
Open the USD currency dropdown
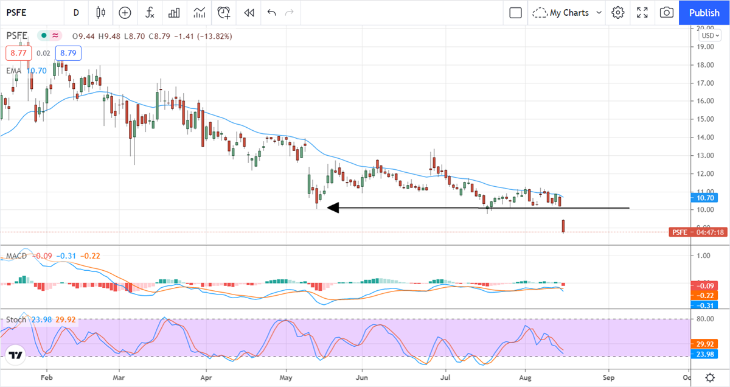click(707, 35)
